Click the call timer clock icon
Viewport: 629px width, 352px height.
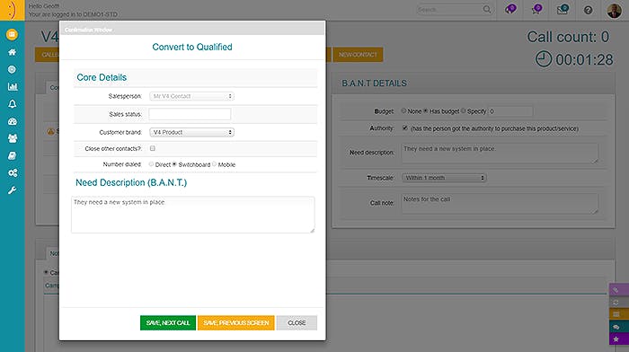click(544, 59)
